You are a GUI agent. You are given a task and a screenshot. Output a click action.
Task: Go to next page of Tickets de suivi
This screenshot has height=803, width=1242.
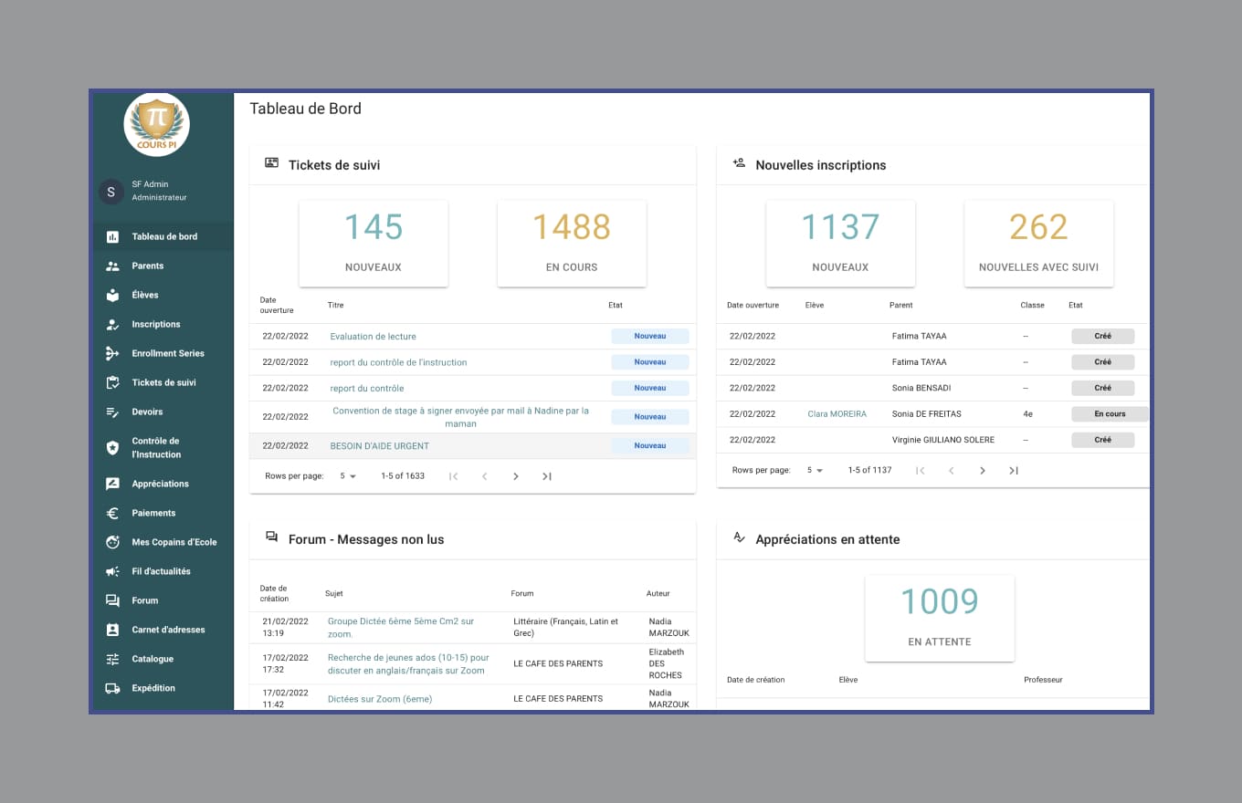click(516, 476)
